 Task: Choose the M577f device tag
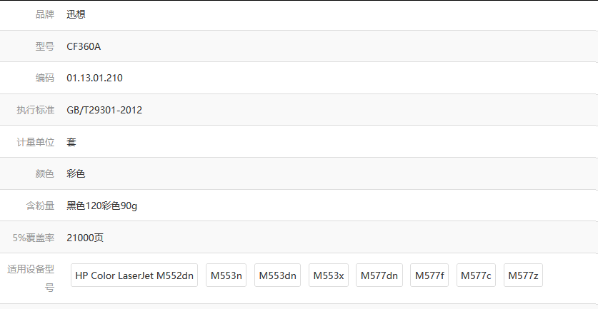click(429, 275)
